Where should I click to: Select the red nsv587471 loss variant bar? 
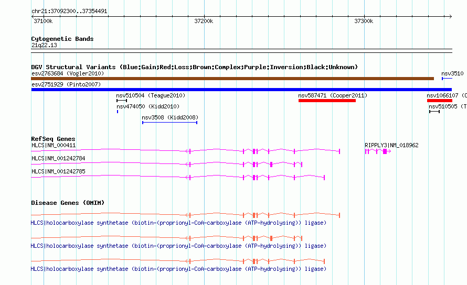[x=327, y=101]
